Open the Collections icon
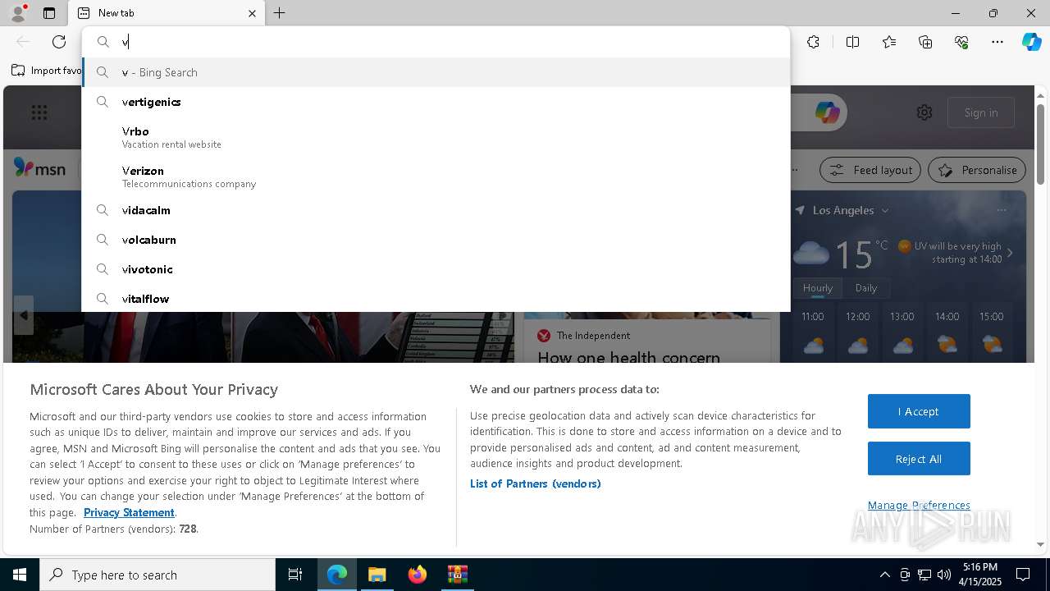The height and width of the screenshot is (591, 1050). pos(925,42)
